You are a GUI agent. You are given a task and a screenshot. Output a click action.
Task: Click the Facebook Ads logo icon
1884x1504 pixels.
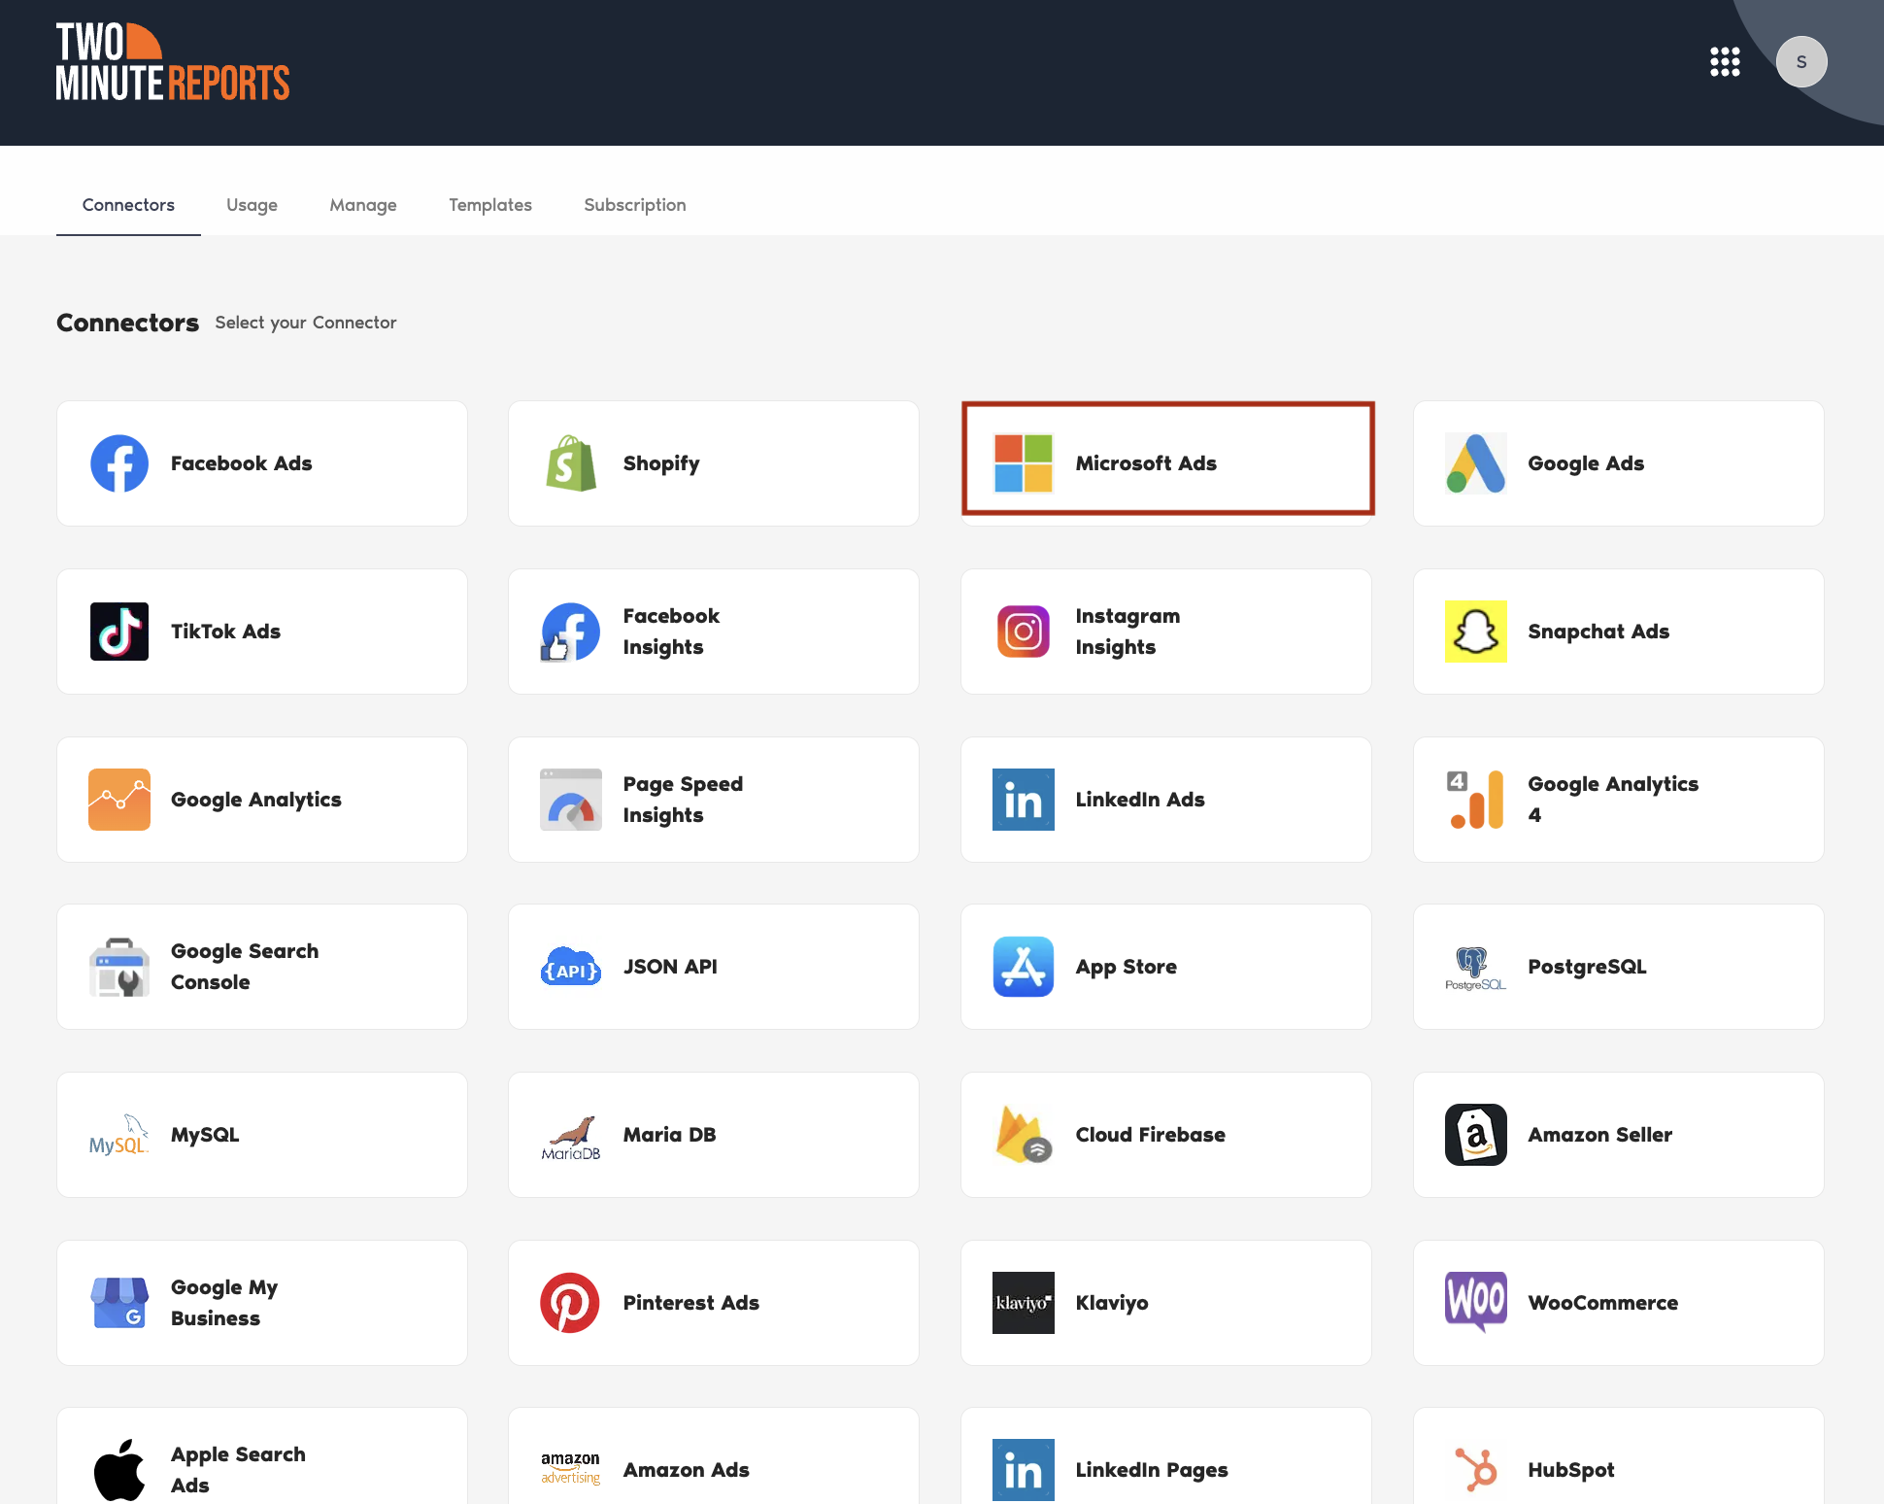[x=119, y=463]
